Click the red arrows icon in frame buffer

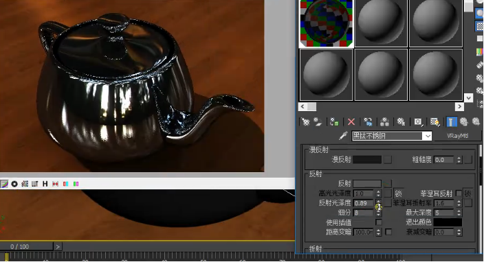click(55, 184)
